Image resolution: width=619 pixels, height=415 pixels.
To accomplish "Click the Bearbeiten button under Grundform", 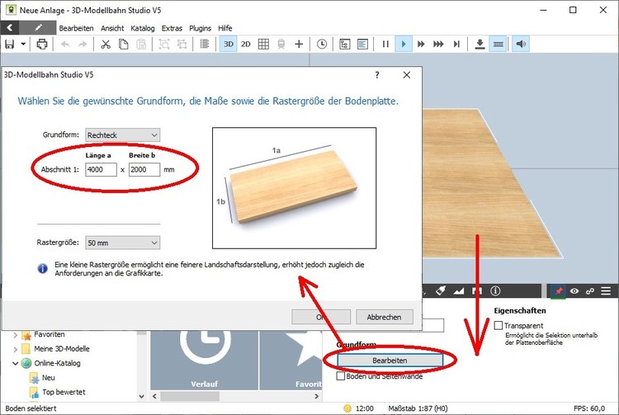I will pos(390,361).
